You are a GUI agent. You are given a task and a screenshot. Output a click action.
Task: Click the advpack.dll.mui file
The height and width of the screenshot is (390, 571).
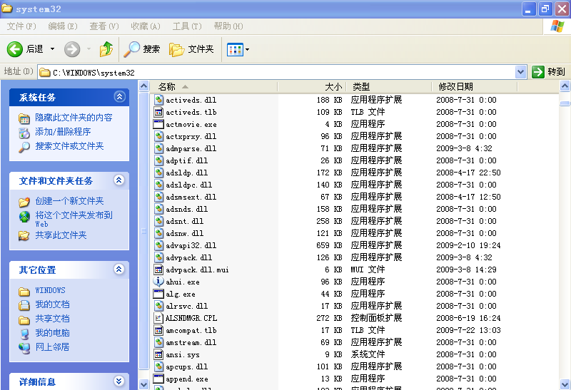click(x=196, y=270)
